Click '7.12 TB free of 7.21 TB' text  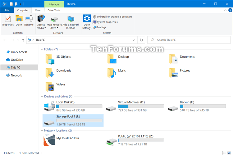133,144
